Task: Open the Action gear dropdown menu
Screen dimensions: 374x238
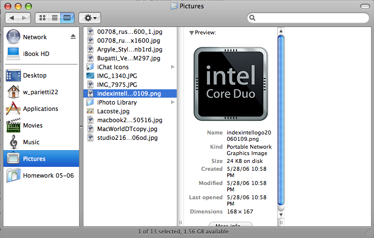Action: coord(90,18)
